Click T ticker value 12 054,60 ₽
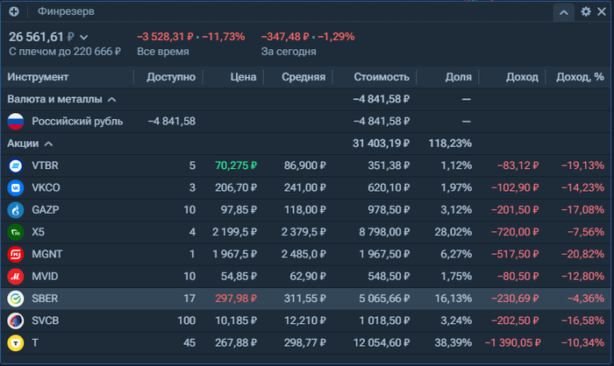 (x=382, y=343)
